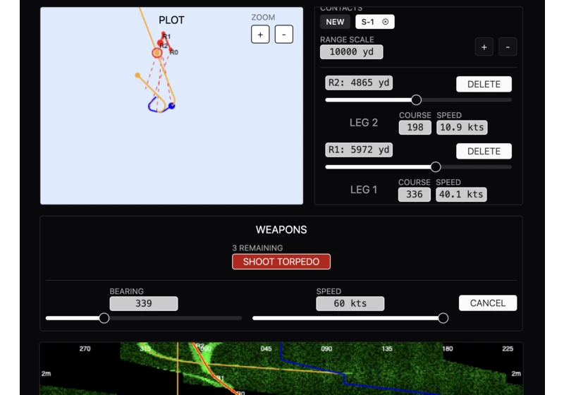The width and height of the screenshot is (564, 395).
Task: Click the 045 bearing label on sonar display
Action: click(266, 349)
